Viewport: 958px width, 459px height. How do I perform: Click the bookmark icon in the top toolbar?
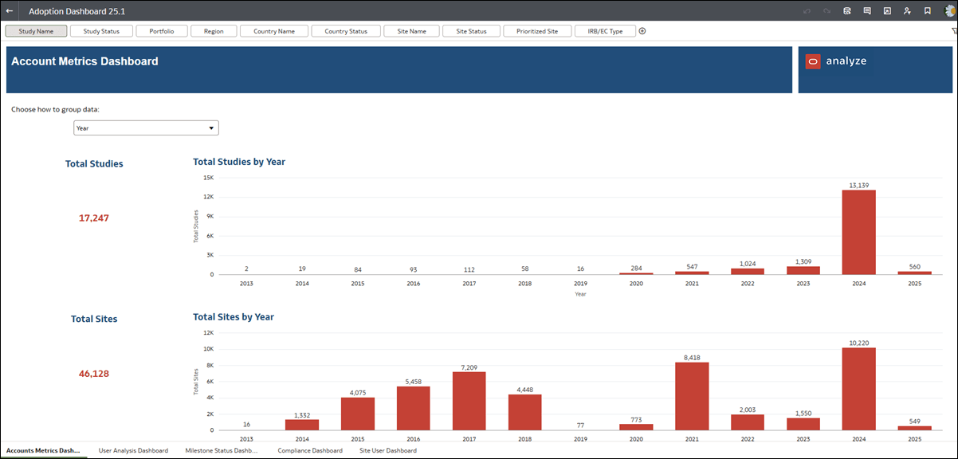click(926, 11)
